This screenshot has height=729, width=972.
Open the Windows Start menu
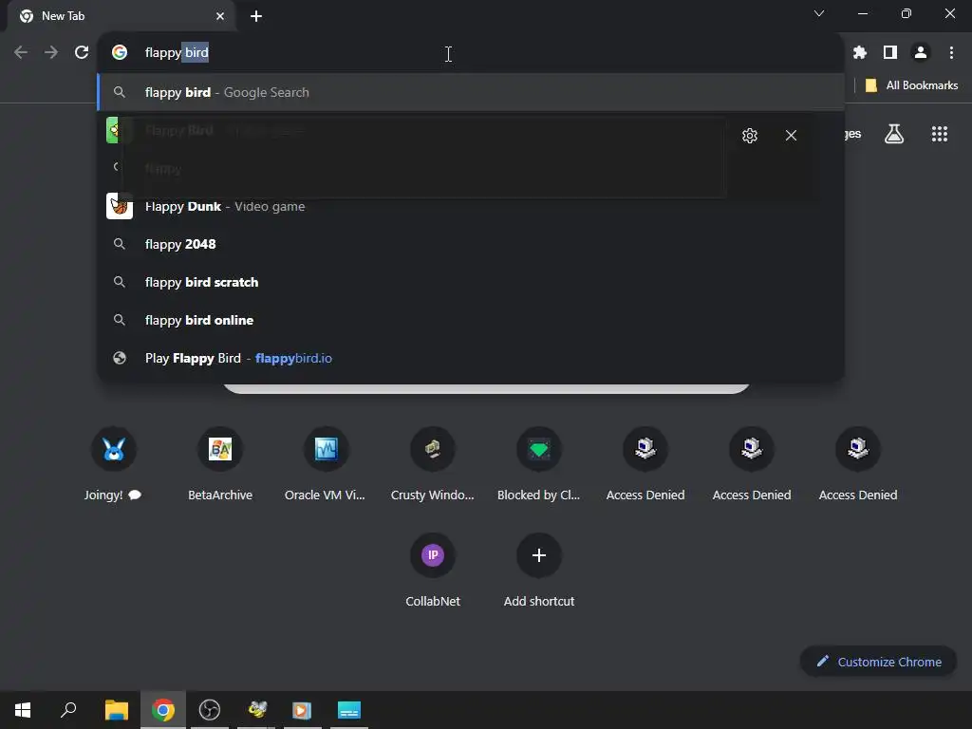point(23,710)
